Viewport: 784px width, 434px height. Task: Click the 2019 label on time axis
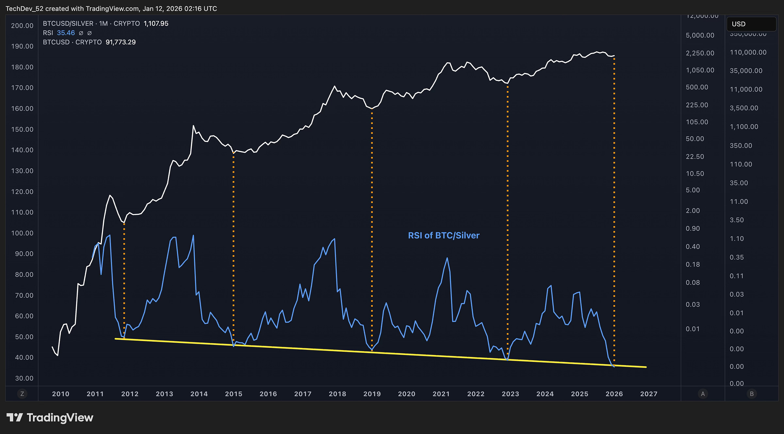click(372, 394)
